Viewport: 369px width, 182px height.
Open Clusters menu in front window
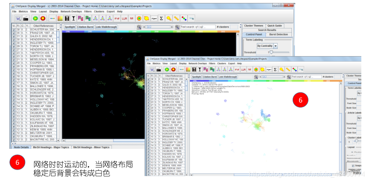click(x=222, y=63)
